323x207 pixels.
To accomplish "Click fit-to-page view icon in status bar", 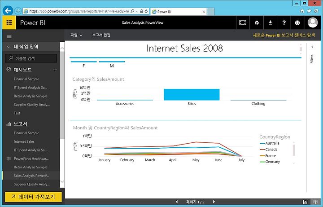I will (x=306, y=202).
